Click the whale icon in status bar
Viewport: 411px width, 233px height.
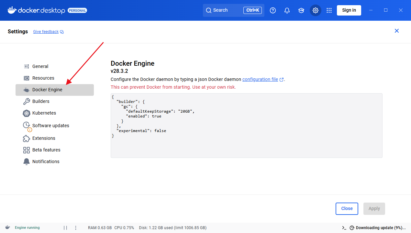7,227
